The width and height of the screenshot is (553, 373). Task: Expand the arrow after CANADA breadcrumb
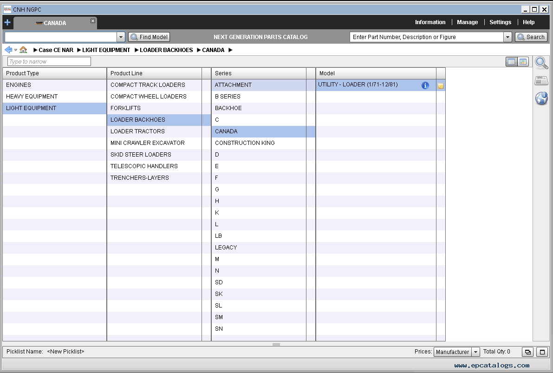pyautogui.click(x=230, y=50)
